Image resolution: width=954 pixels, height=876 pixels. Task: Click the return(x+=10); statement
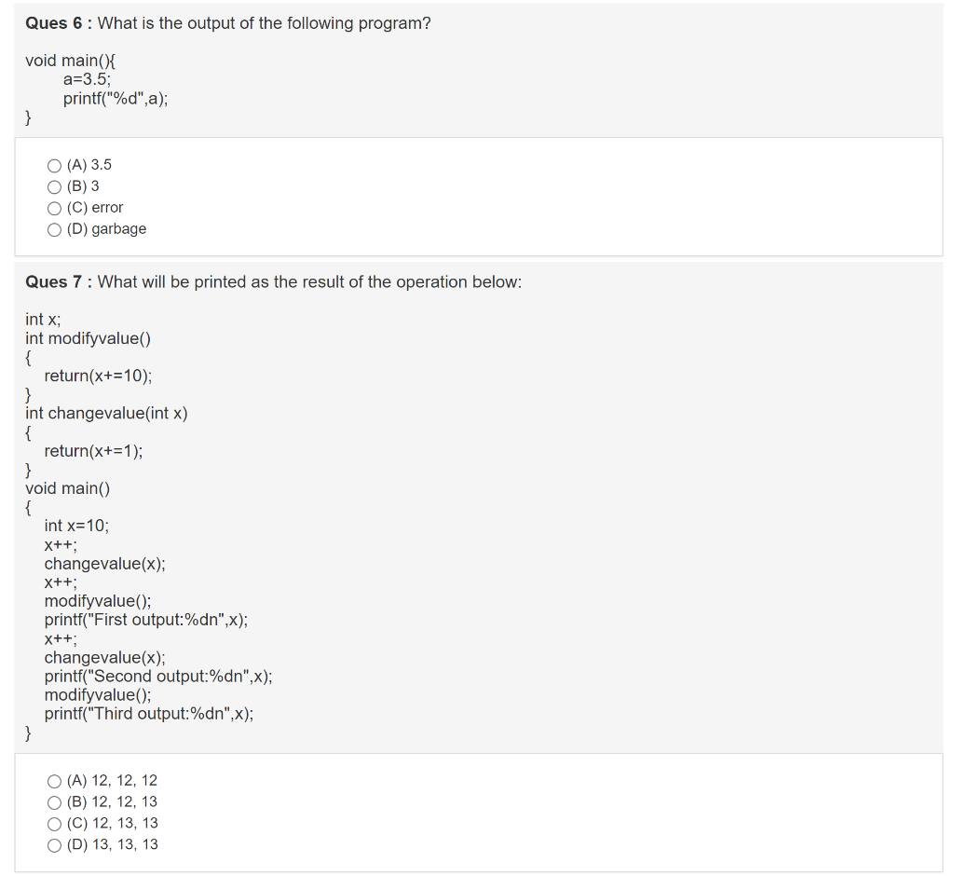(x=98, y=376)
